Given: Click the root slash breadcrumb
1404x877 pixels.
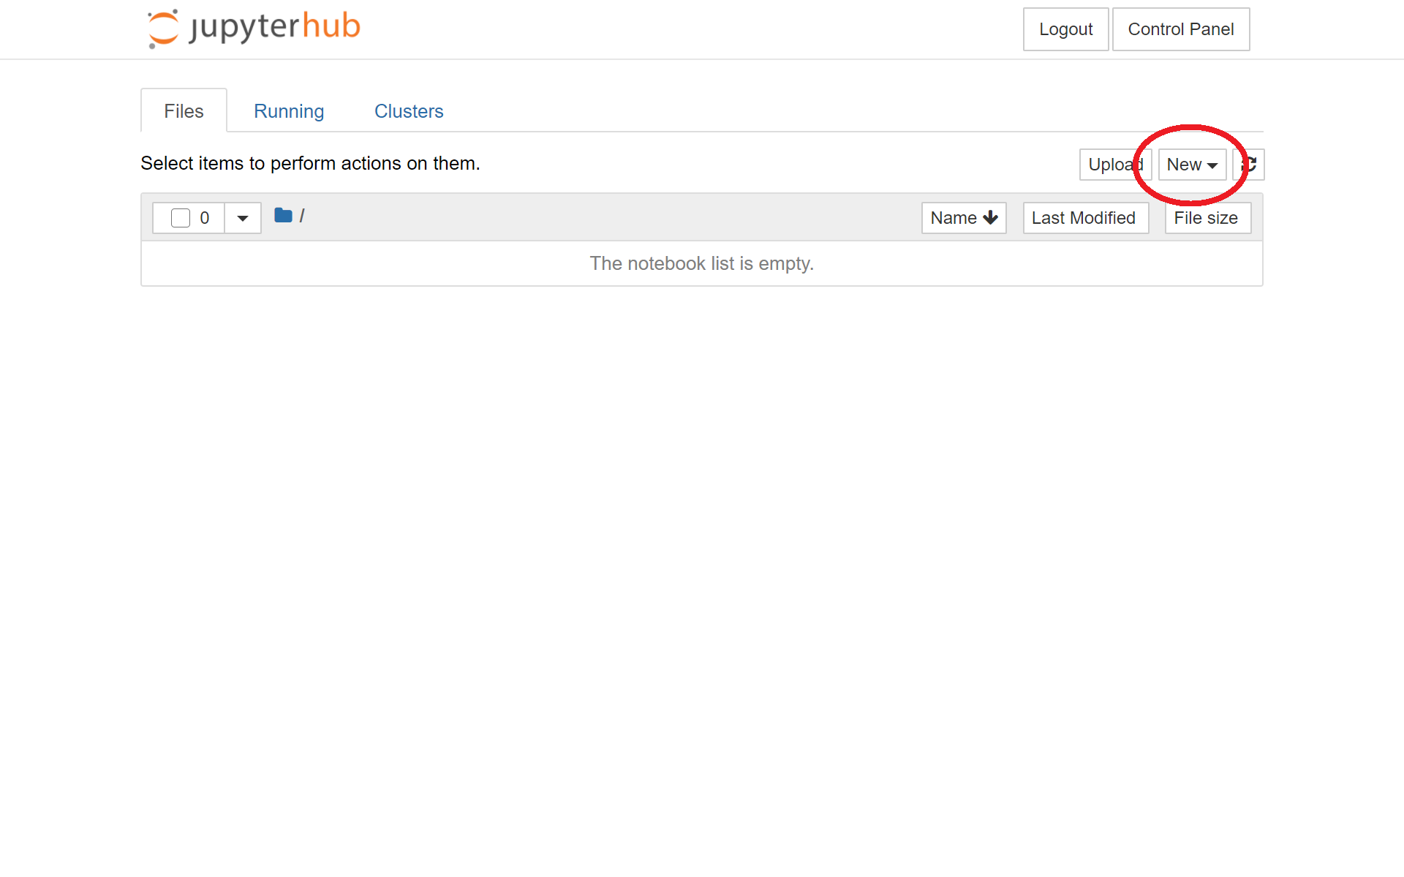Looking at the screenshot, I should (x=302, y=215).
